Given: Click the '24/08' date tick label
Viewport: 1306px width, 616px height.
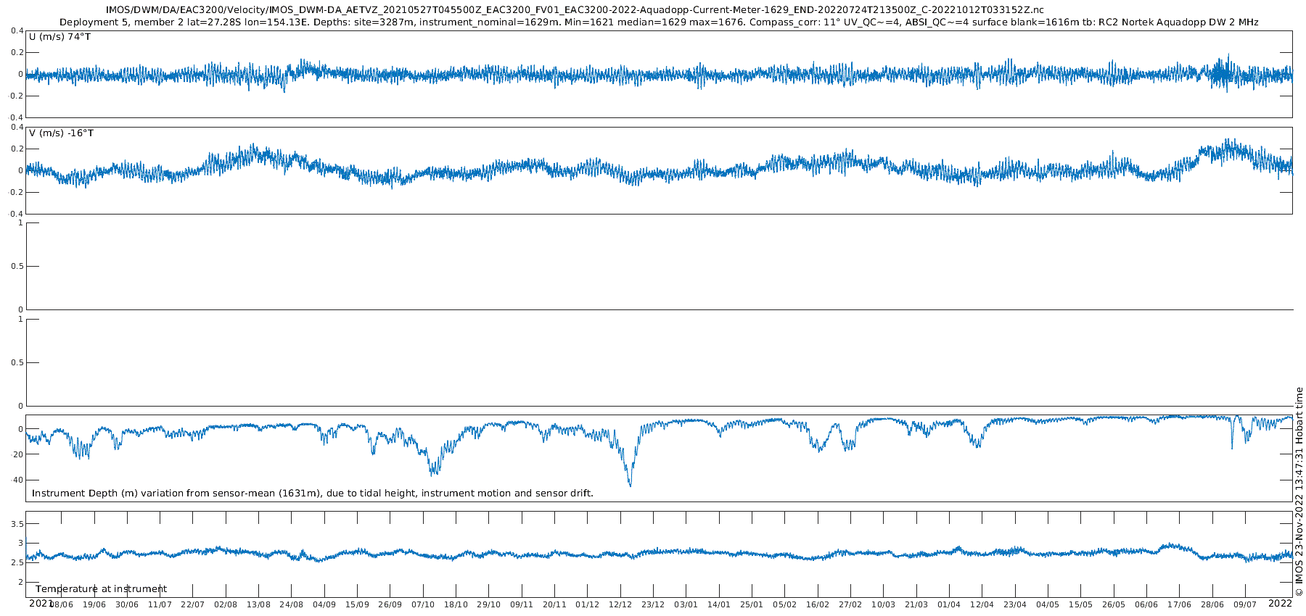Looking at the screenshot, I should tap(292, 604).
